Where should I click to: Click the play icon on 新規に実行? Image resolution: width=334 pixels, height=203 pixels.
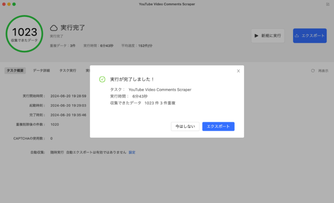256,36
